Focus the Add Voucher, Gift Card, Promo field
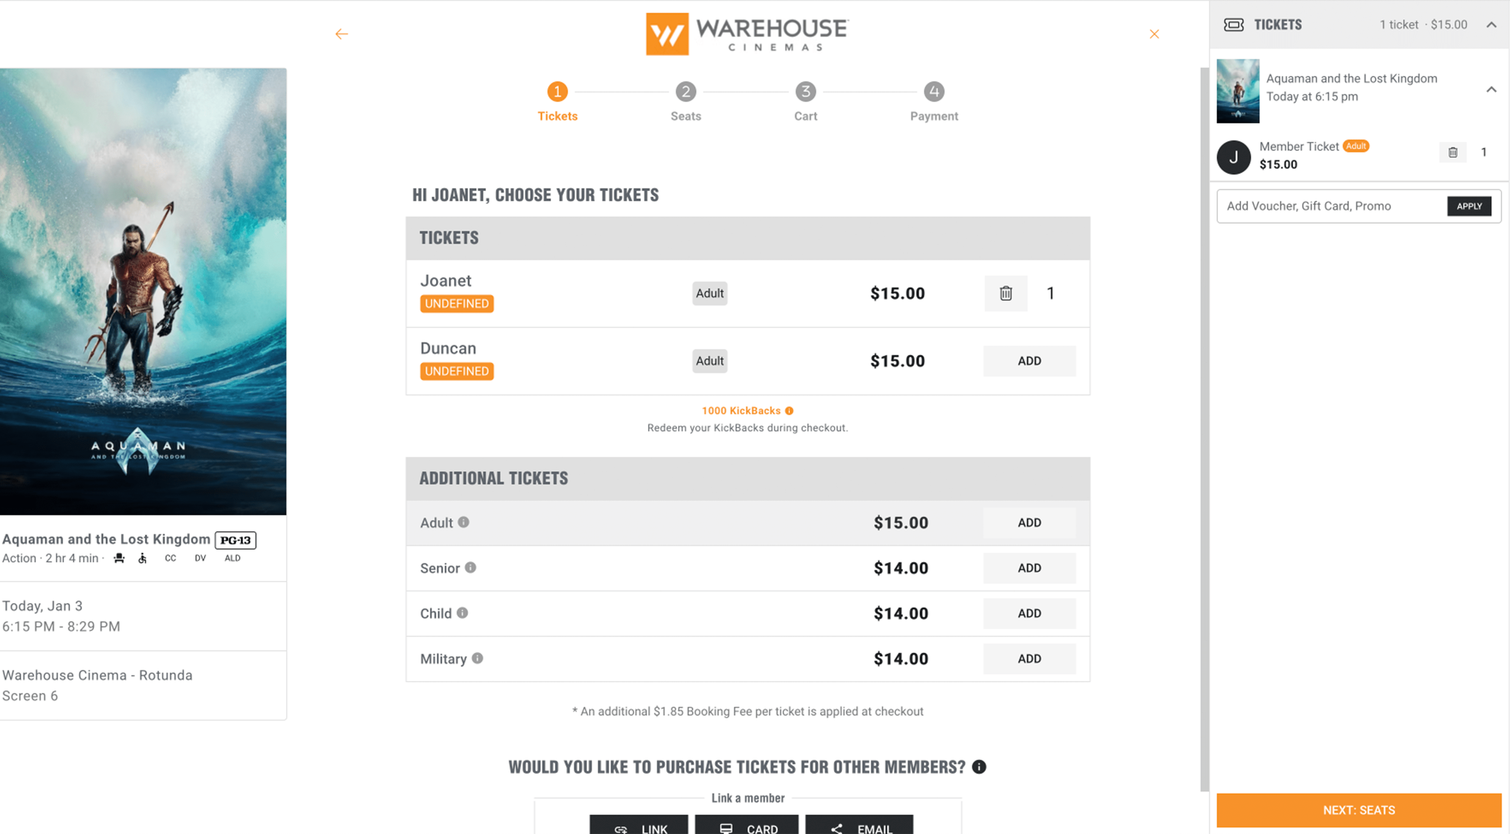1510x834 pixels. [1330, 206]
